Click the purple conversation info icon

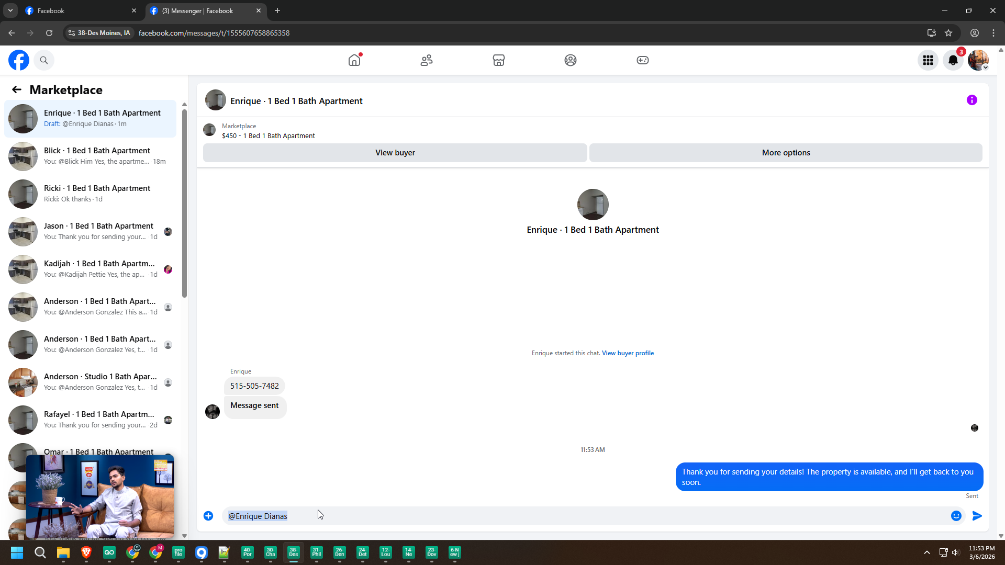[x=971, y=100]
